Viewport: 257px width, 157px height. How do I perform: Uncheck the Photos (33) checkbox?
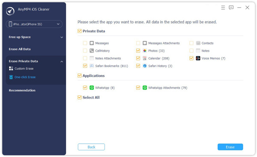(x=138, y=51)
